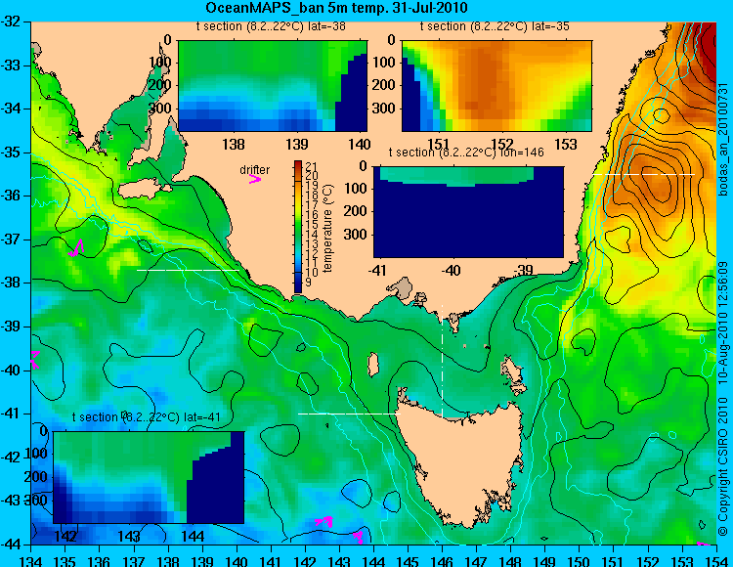Click the '154' longitude axis label
Image resolution: width=733 pixels, height=567 pixels.
click(716, 561)
